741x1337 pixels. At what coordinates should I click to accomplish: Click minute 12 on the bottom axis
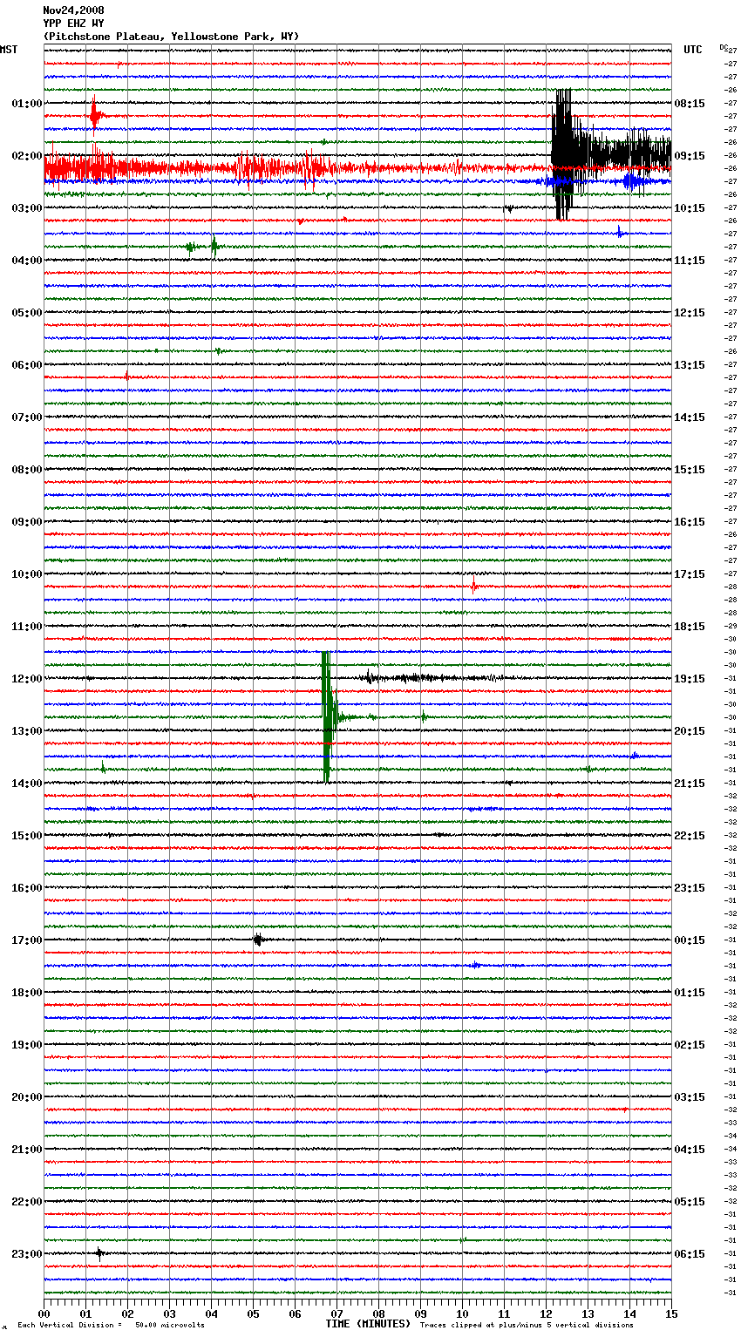(x=547, y=1313)
